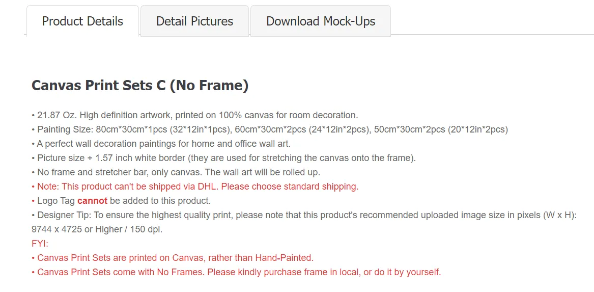The height and width of the screenshot is (292, 594).
Task: Click the red FYI label
Action: tap(40, 244)
